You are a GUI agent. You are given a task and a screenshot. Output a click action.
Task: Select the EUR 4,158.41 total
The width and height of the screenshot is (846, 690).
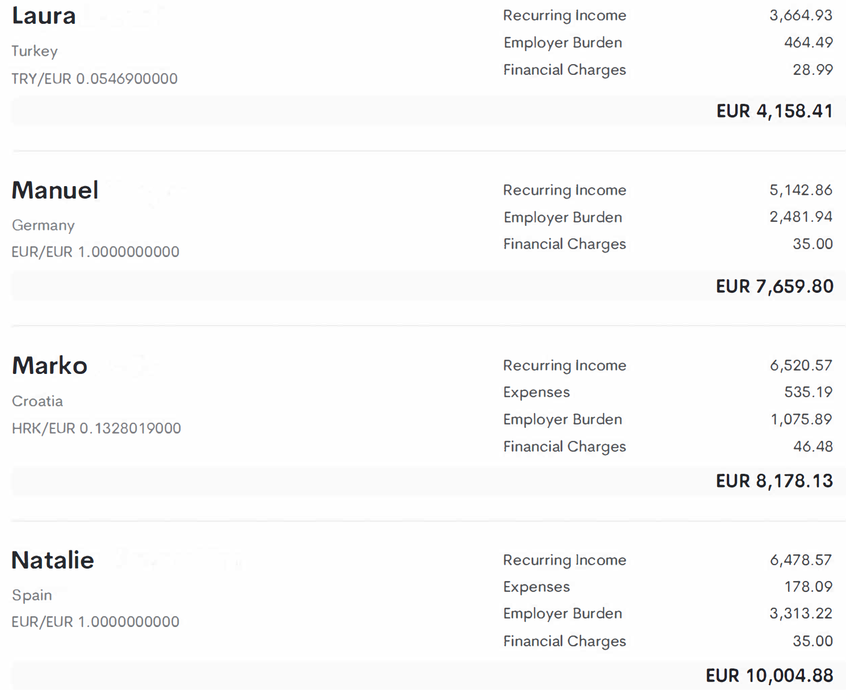(x=774, y=111)
